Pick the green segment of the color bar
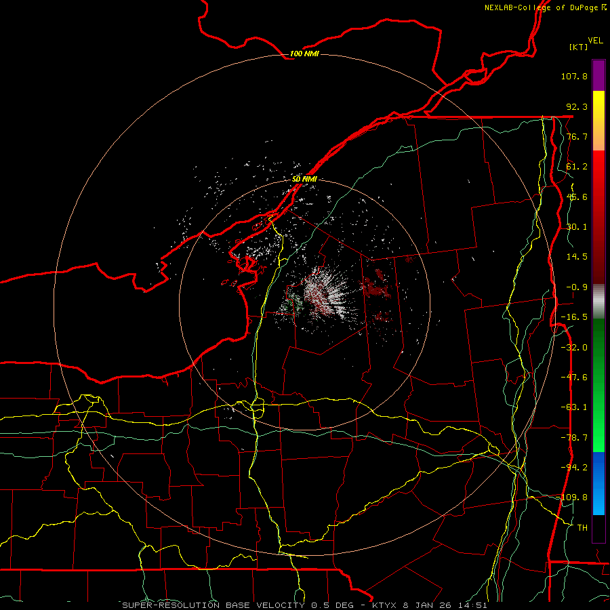This screenshot has height=610, width=610. coord(598,385)
